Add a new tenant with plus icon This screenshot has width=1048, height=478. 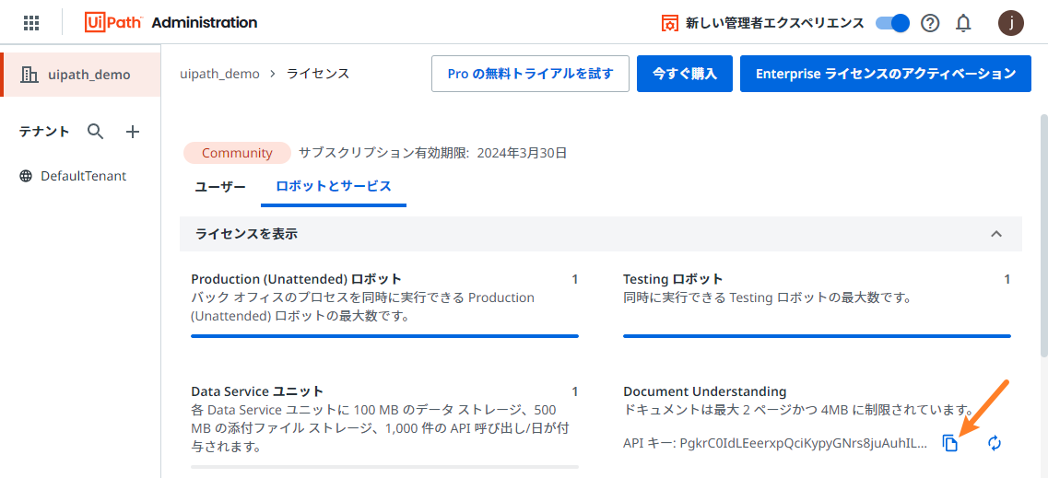click(x=133, y=132)
